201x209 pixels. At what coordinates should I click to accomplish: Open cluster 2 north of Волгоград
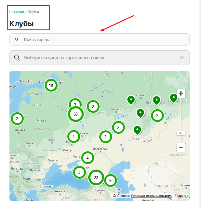click(106, 137)
